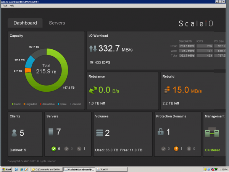Viewport: 229px width, 172px height.
Task: Click the 15.0 MB/s rebuild rate
Action: (187, 90)
